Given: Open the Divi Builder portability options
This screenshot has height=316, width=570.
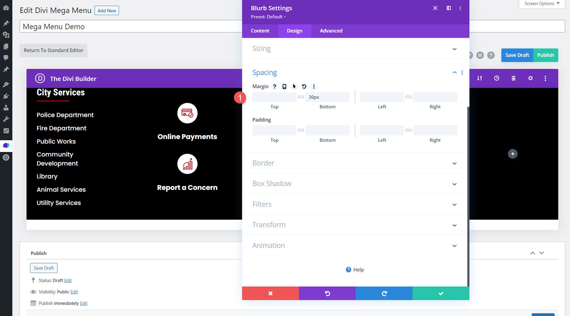Looking at the screenshot, I should pyautogui.click(x=479, y=78).
